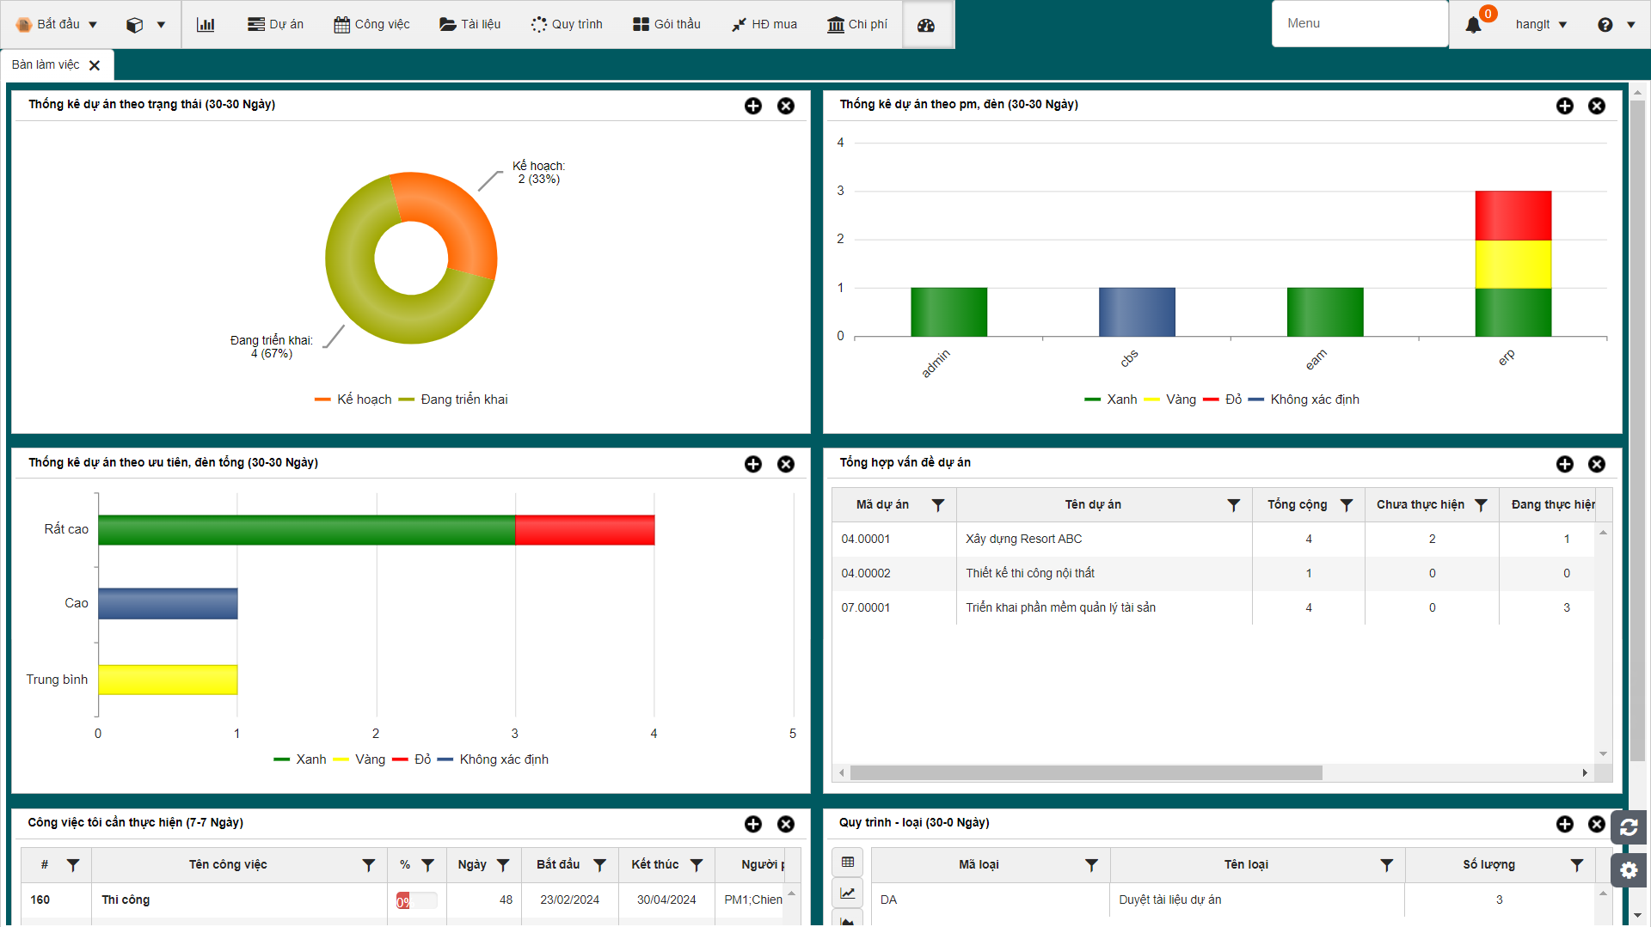Toggle Vàng series in pm chart legend

click(x=1170, y=399)
